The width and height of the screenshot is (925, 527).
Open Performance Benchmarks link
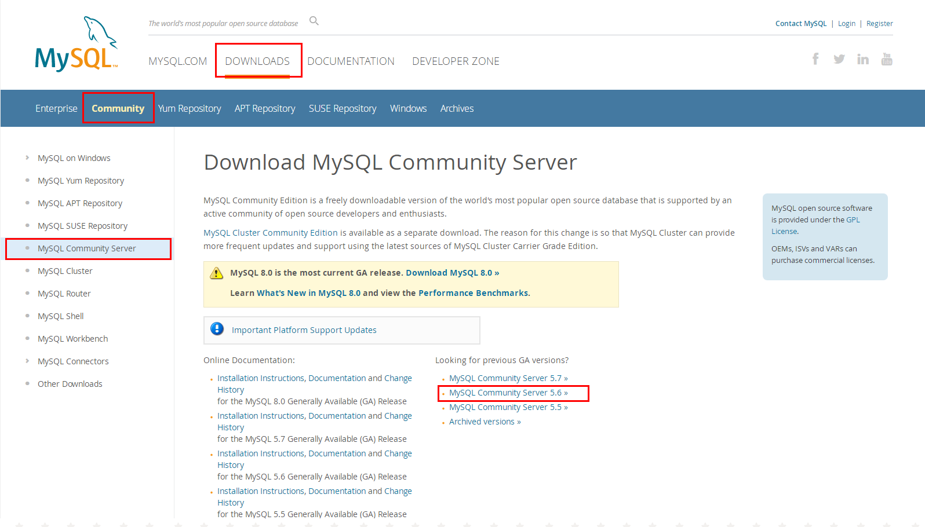[474, 293]
